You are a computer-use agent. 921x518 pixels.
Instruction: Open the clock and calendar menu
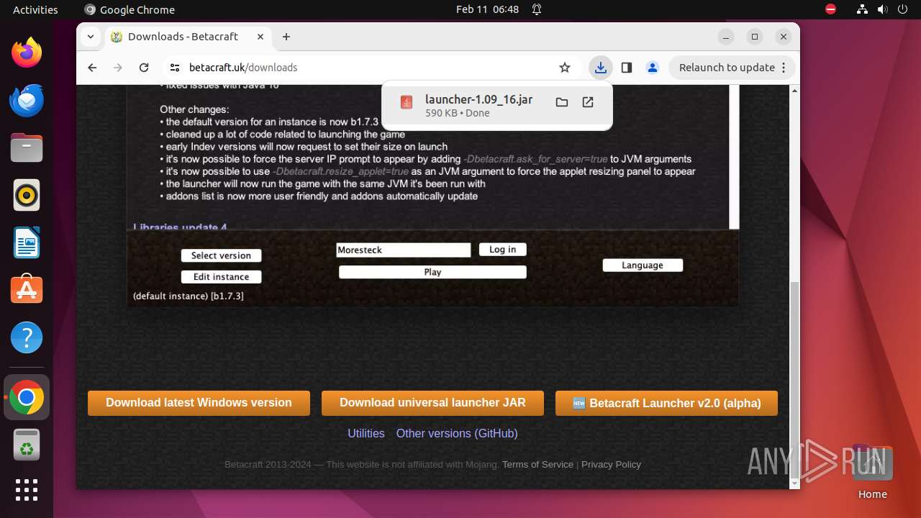coord(487,9)
